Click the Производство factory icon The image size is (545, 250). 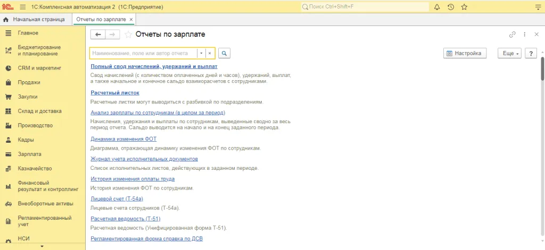tap(9, 125)
